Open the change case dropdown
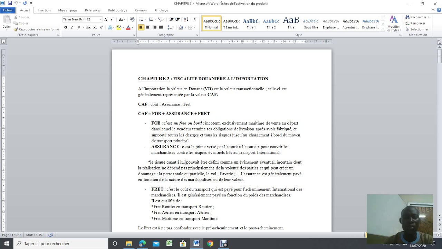442x249 pixels. pos(122,19)
